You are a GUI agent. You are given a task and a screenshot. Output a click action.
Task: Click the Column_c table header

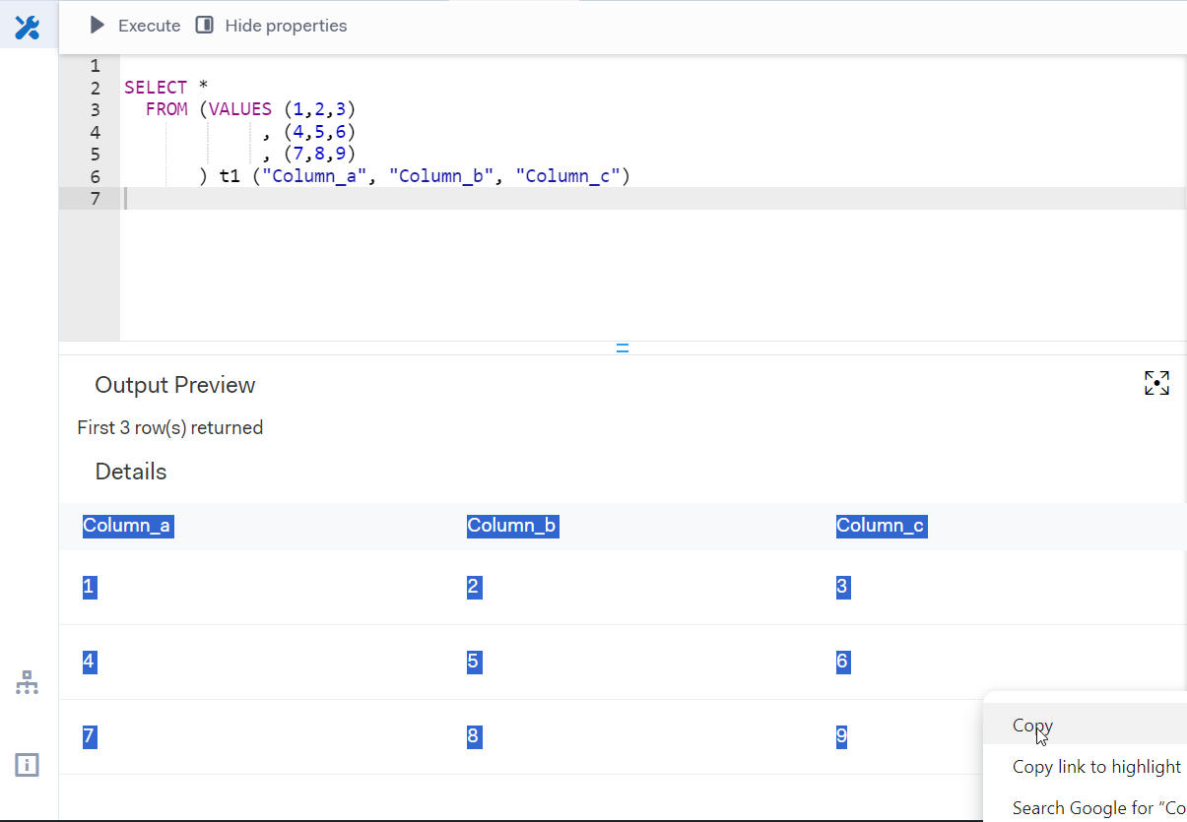pos(881,526)
